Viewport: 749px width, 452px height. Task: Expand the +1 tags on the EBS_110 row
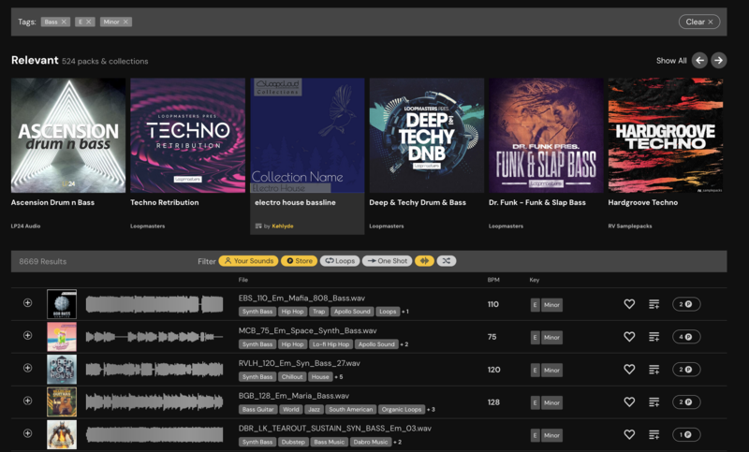pos(405,312)
